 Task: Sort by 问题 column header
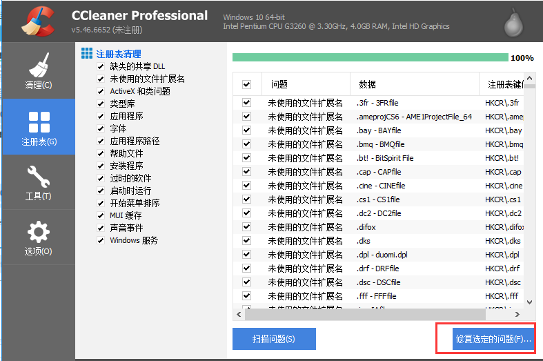pyautogui.click(x=306, y=84)
